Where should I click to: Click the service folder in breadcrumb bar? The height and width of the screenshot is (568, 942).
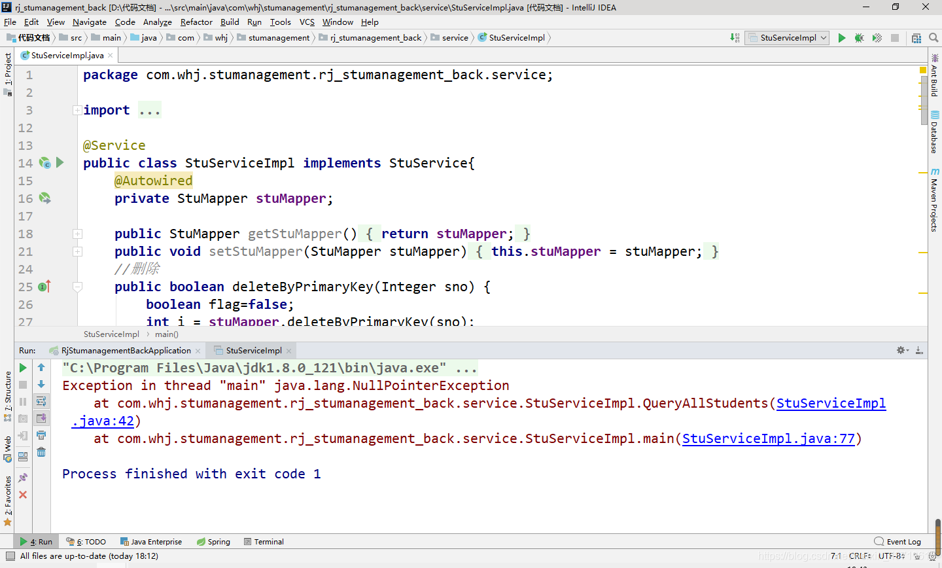[x=449, y=38]
